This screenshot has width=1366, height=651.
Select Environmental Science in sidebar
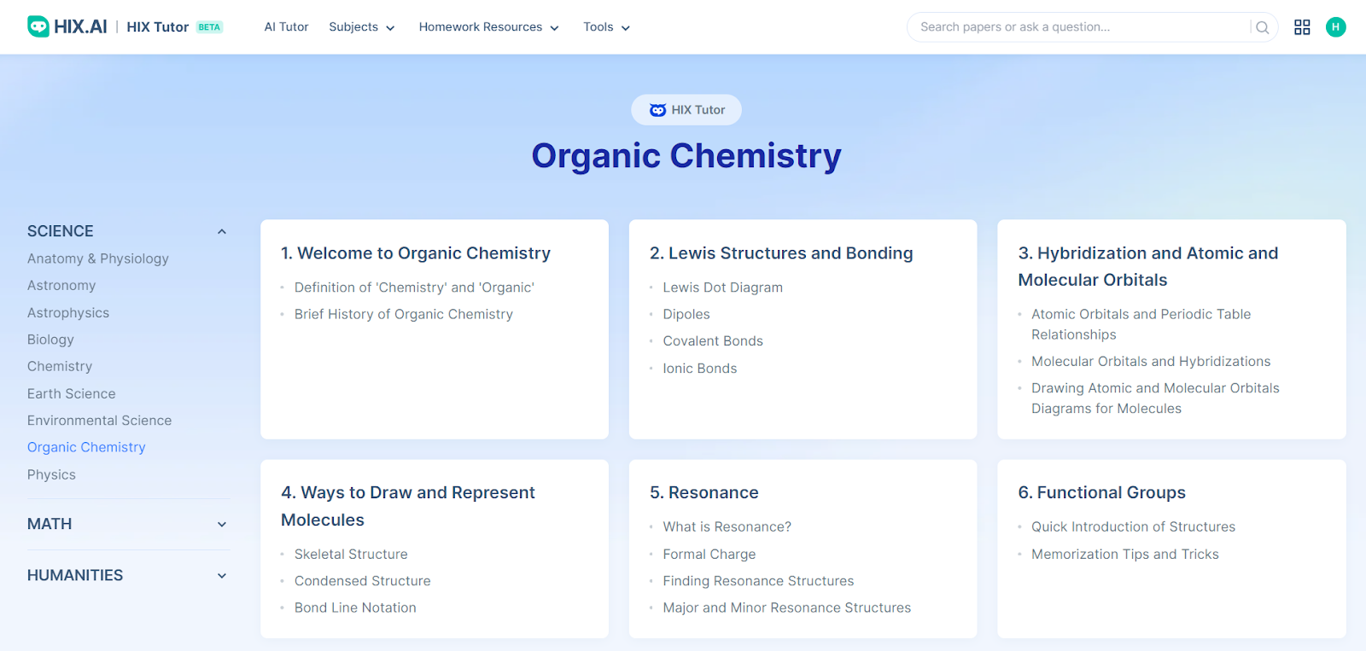[99, 421]
